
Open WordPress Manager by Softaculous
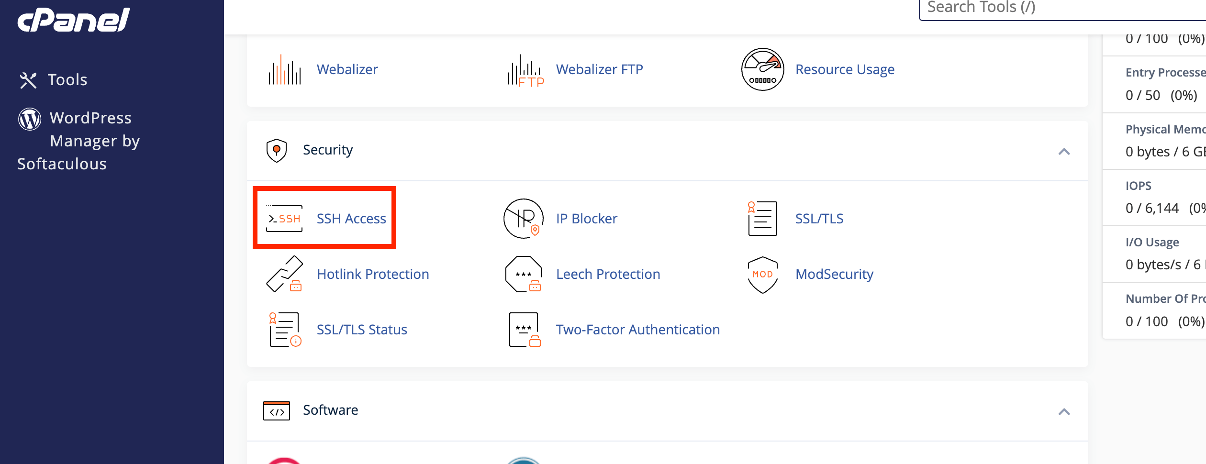point(79,141)
